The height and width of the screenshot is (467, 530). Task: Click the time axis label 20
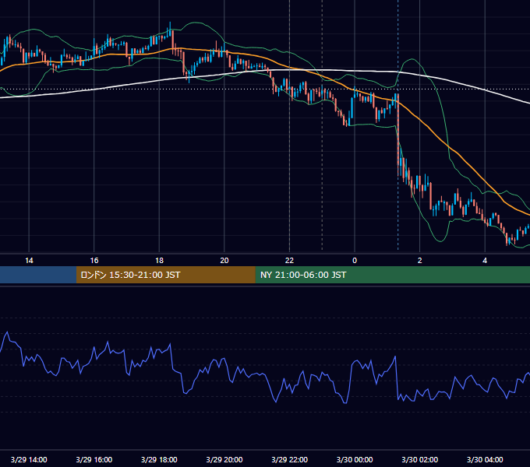tap(224, 261)
